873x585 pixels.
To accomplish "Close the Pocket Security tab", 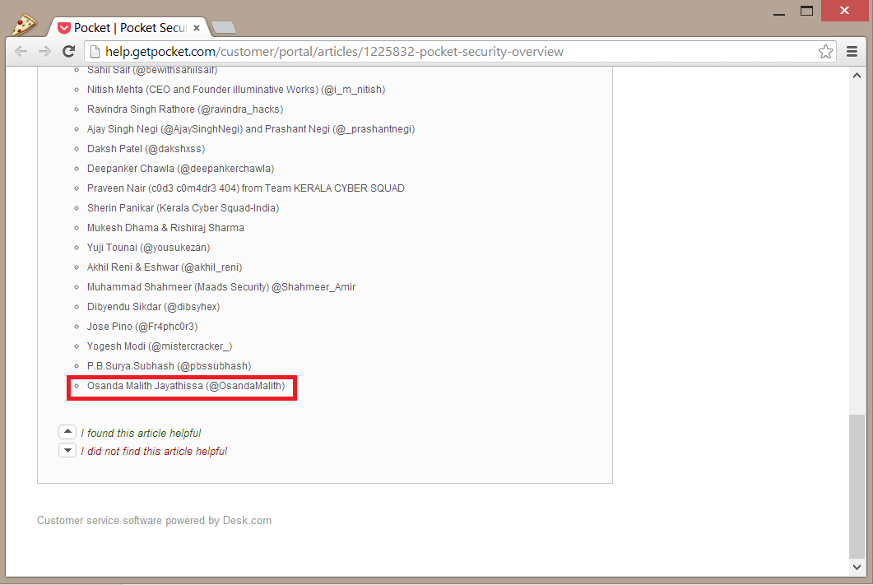I will (x=197, y=28).
